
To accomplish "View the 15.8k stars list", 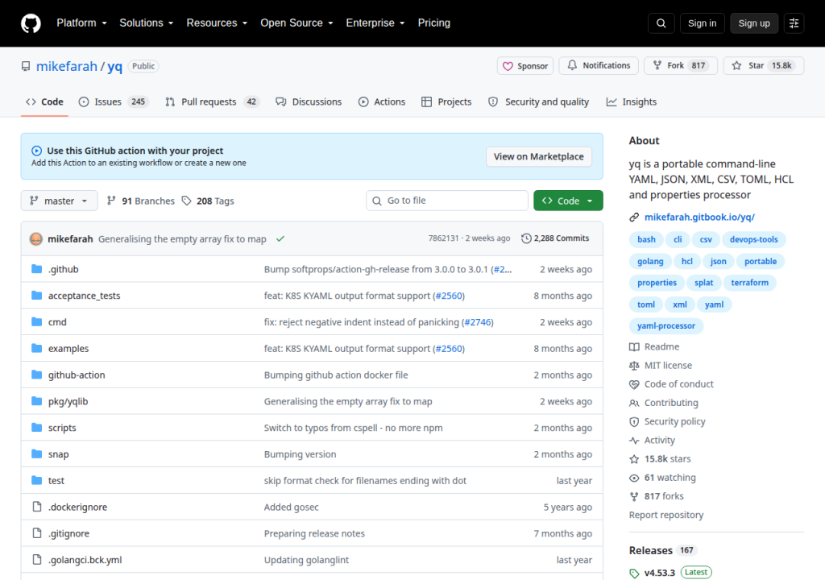I will 660,459.
